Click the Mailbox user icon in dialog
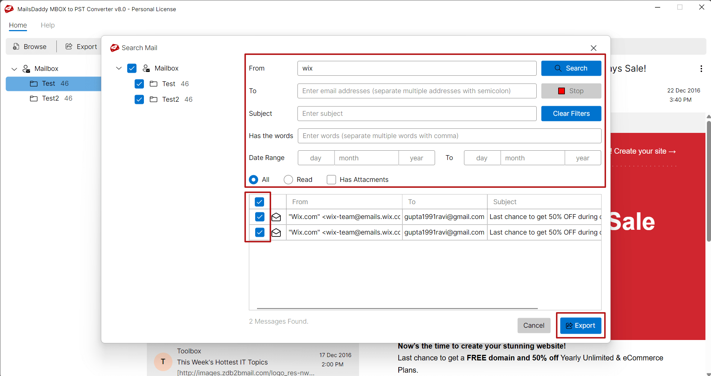Screen dimensions: 711x376 coord(147,68)
